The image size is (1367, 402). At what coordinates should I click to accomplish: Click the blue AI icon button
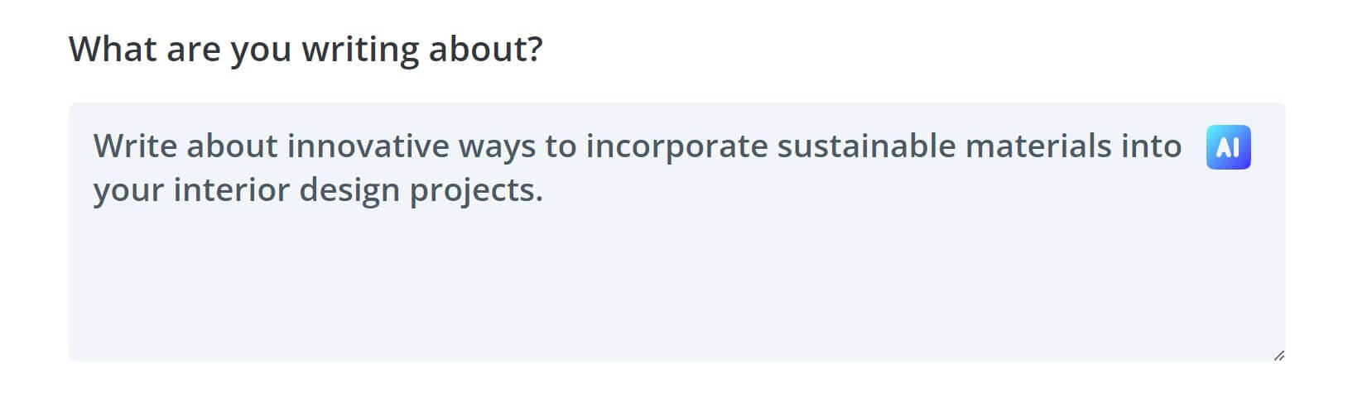[1228, 147]
